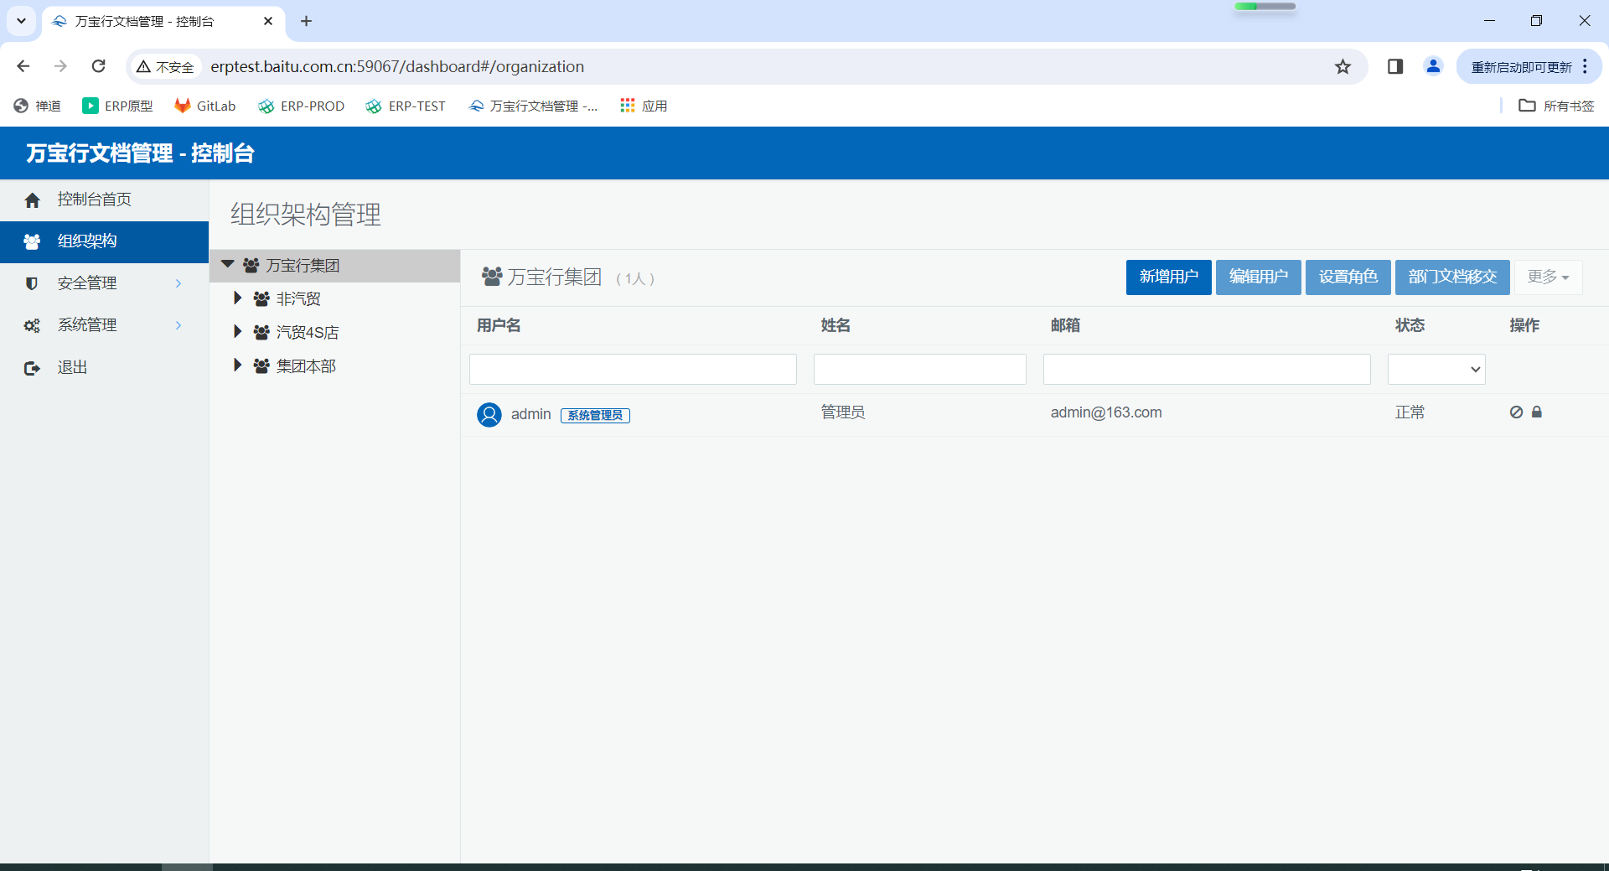Bookmark this page with the star icon
The height and width of the screenshot is (871, 1609).
[1343, 66]
